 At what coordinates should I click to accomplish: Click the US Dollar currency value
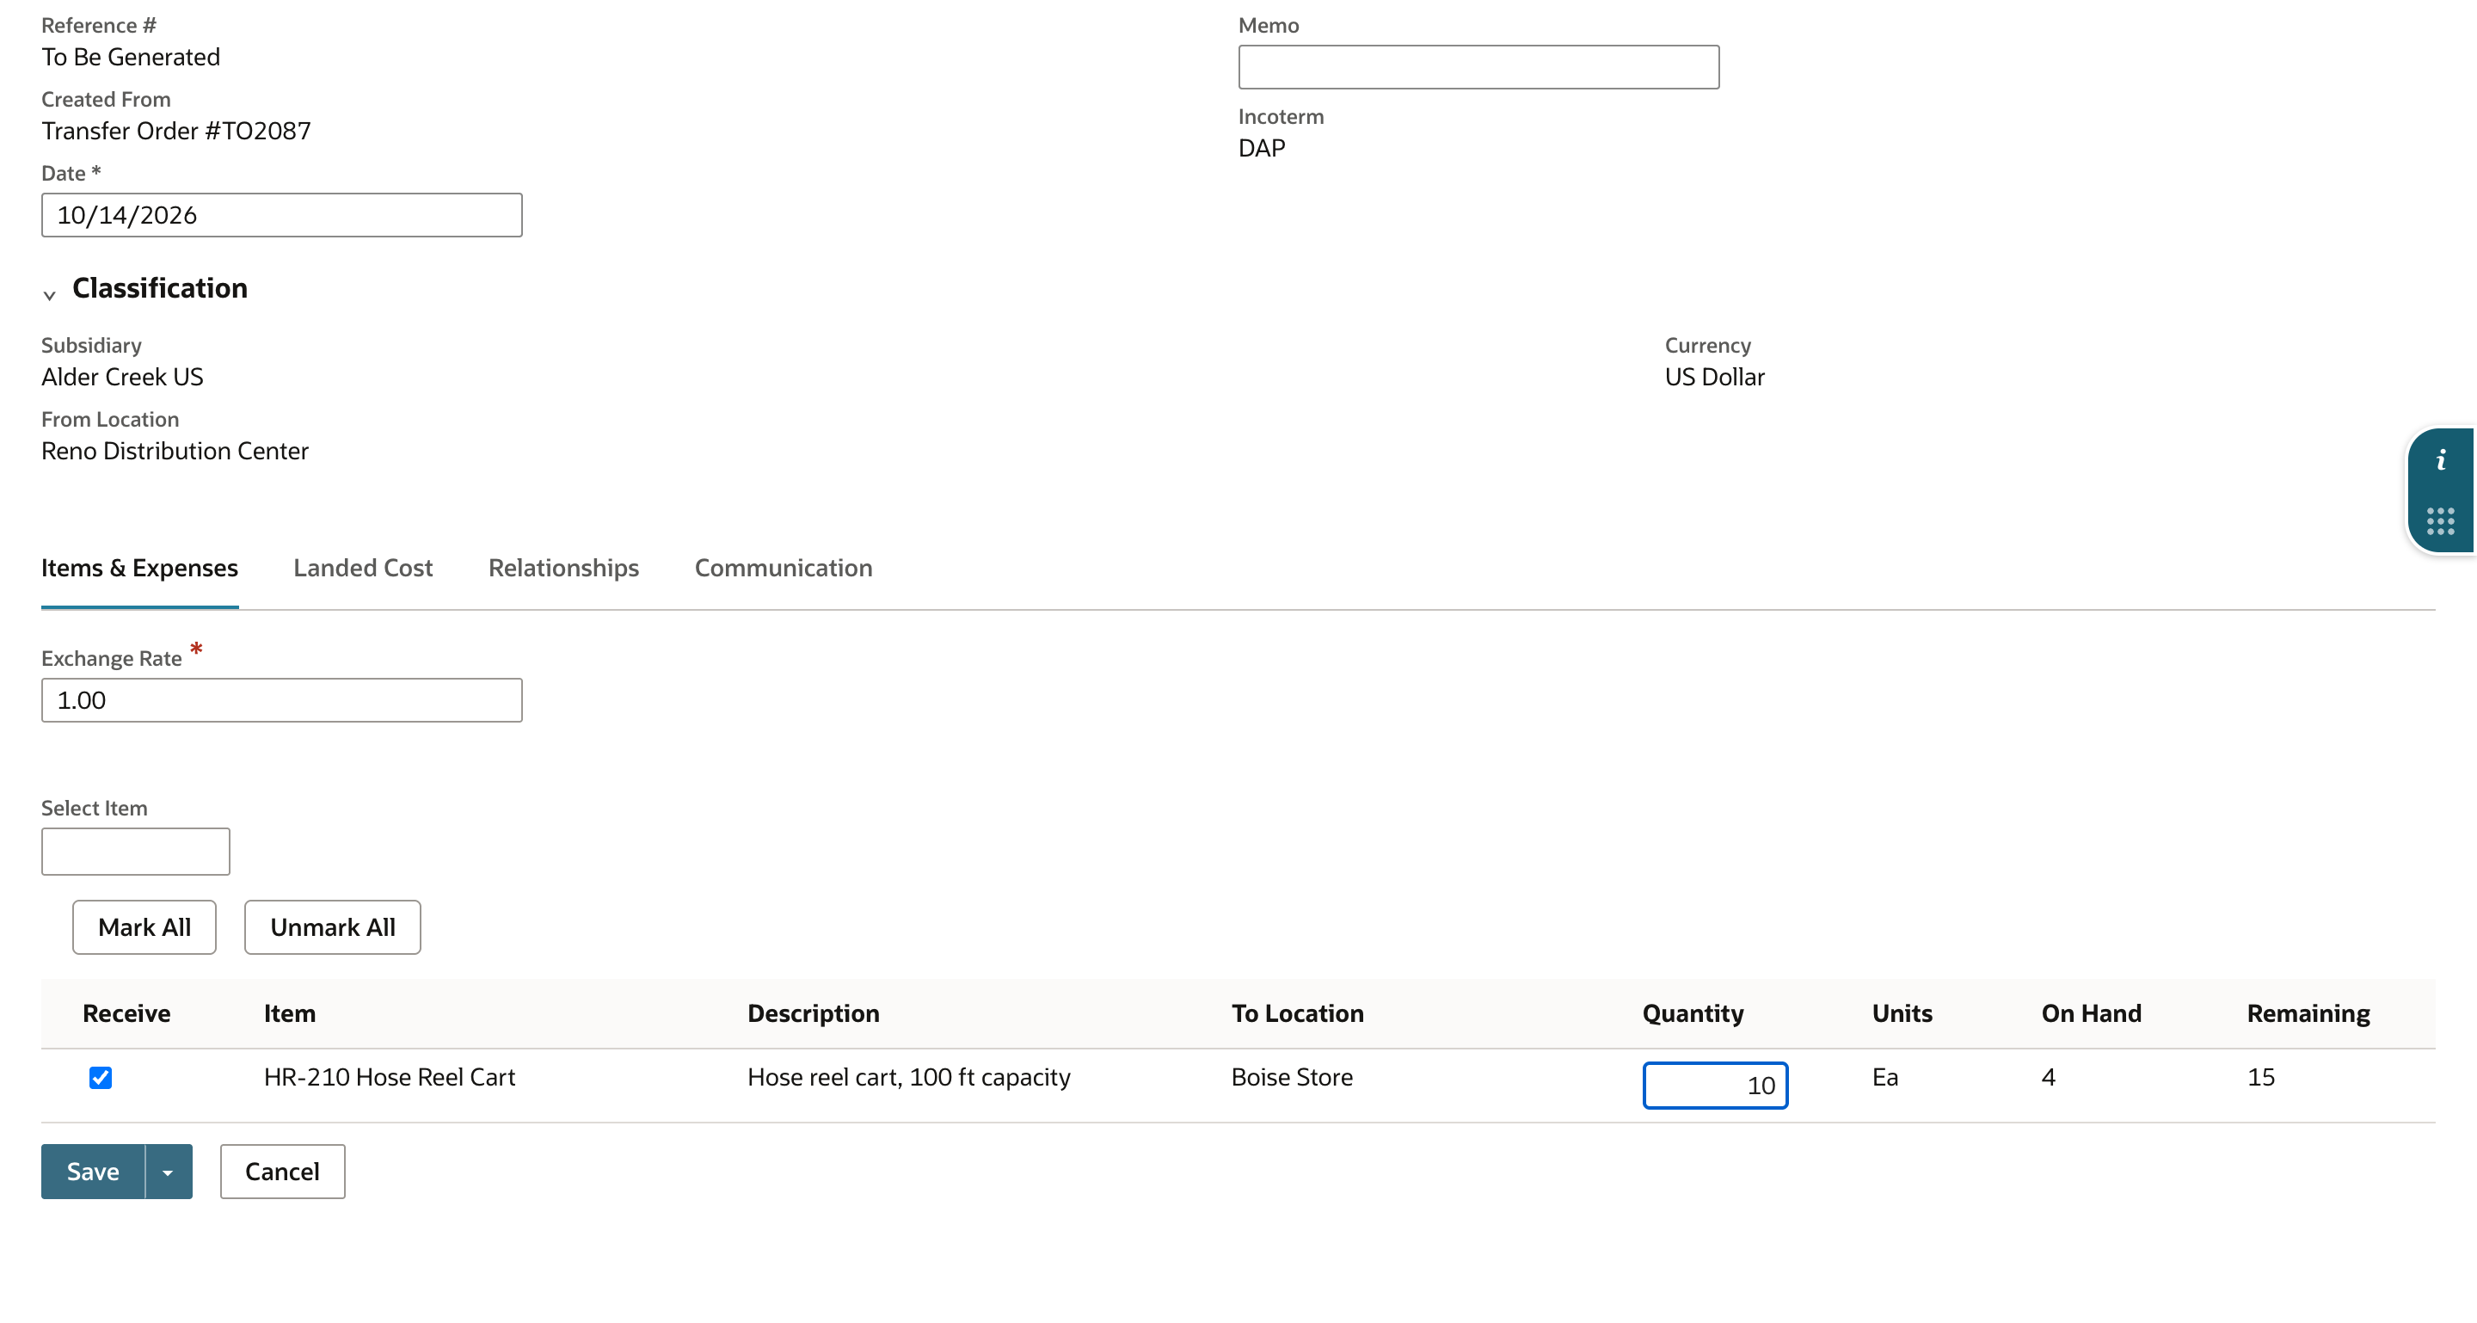[1716, 377]
